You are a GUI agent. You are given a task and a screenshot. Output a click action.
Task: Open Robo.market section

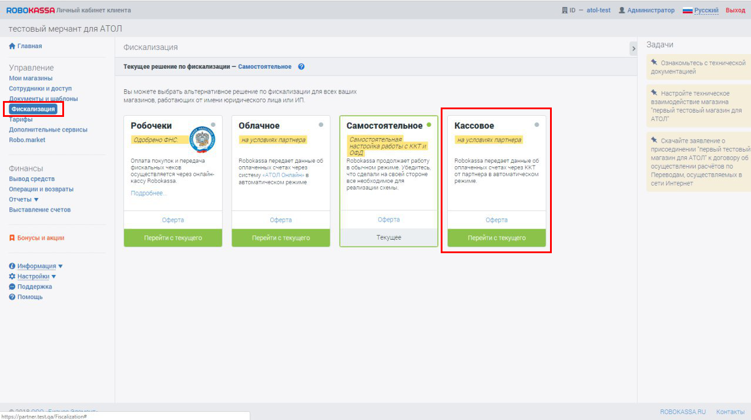coord(27,140)
